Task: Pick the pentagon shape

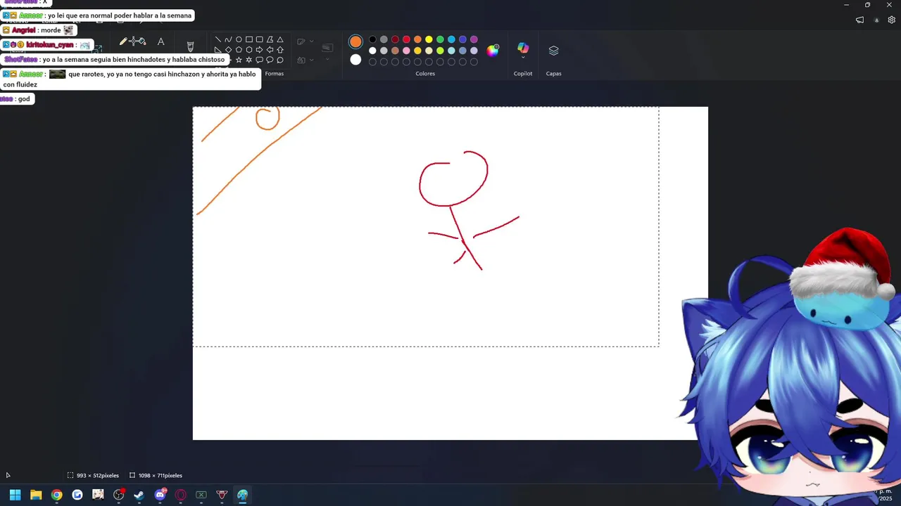Action: tap(239, 50)
